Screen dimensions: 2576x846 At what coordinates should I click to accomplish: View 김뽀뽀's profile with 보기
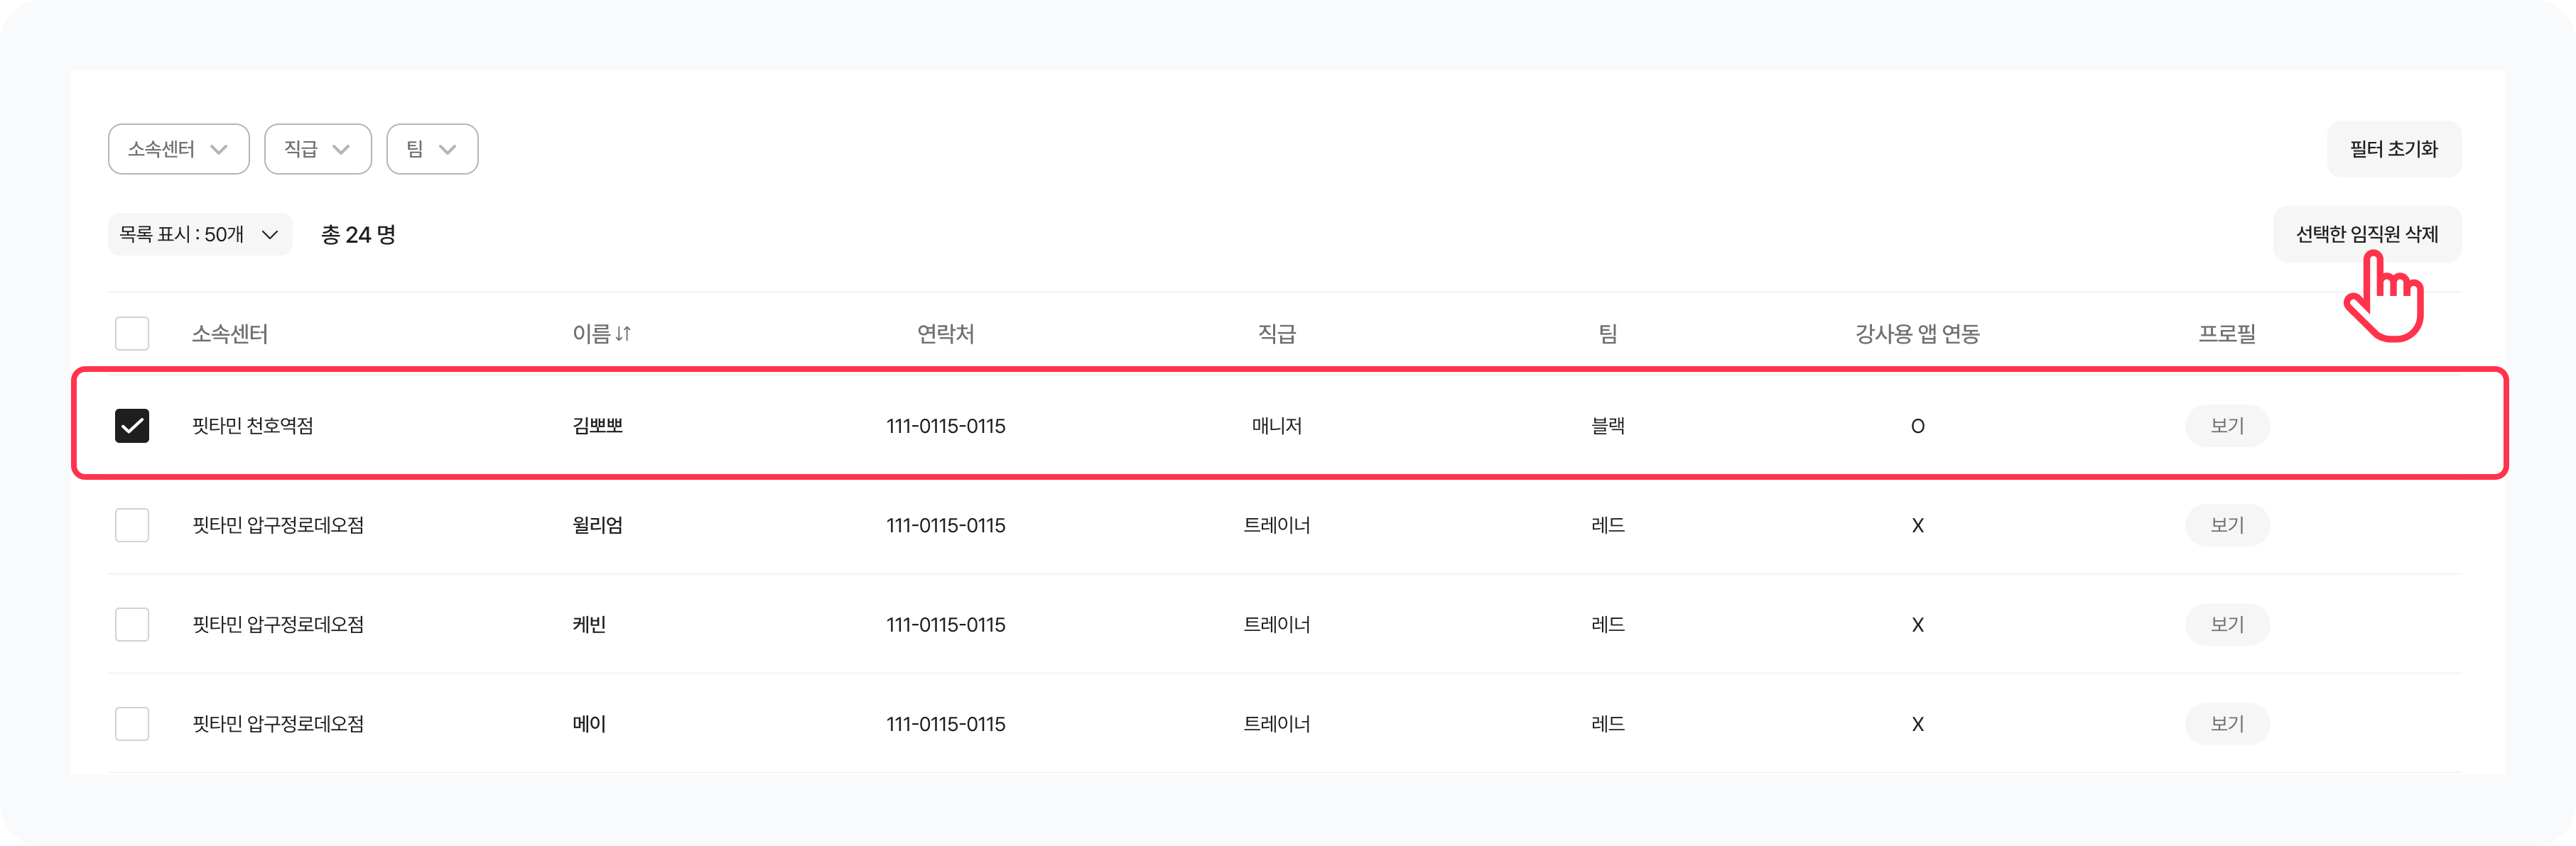tap(2226, 426)
